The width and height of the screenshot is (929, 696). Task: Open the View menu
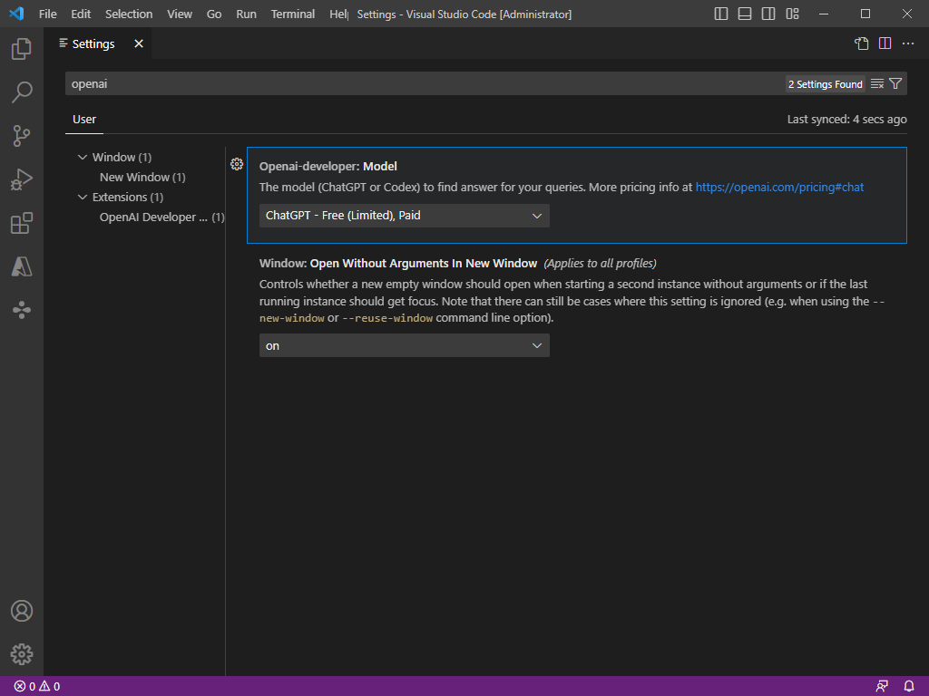[180, 14]
